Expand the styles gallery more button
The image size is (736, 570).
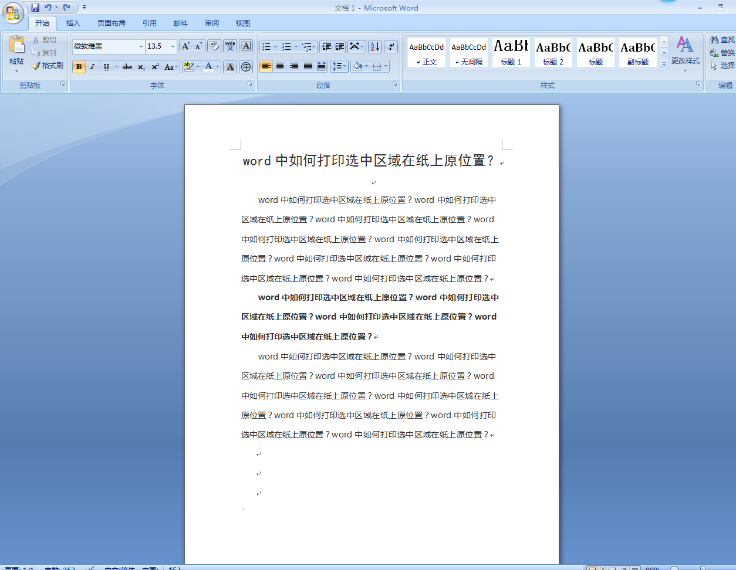point(664,64)
